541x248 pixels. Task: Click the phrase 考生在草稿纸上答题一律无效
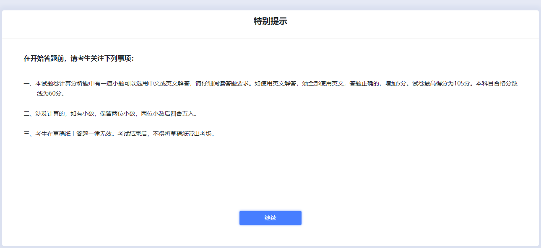[75, 134]
